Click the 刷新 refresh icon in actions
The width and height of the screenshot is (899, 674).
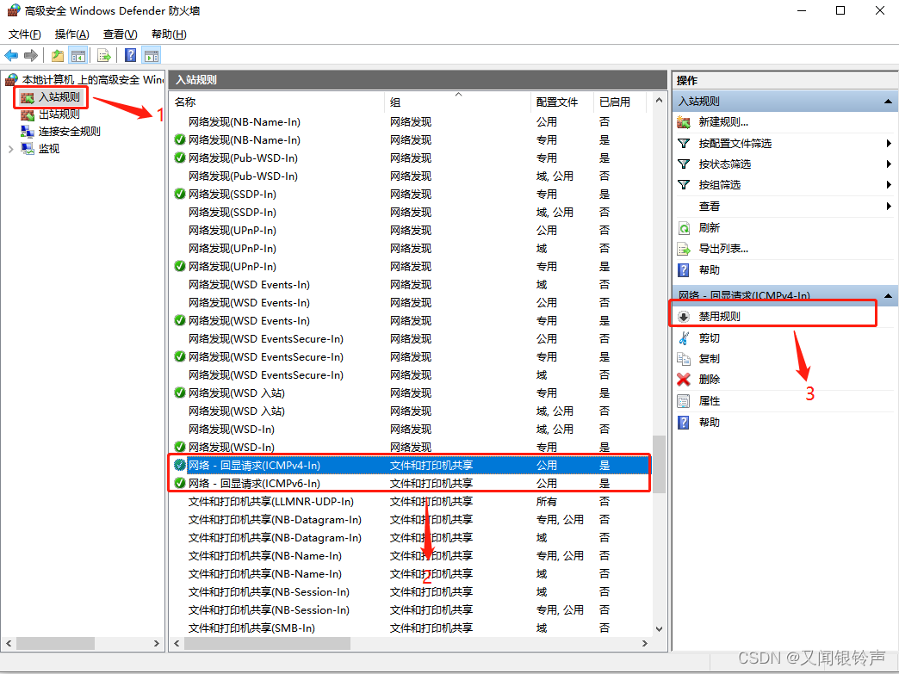coord(684,228)
